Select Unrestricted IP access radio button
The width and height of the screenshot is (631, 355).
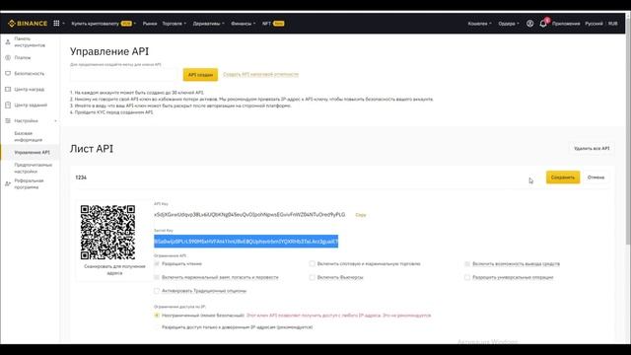[157, 316]
